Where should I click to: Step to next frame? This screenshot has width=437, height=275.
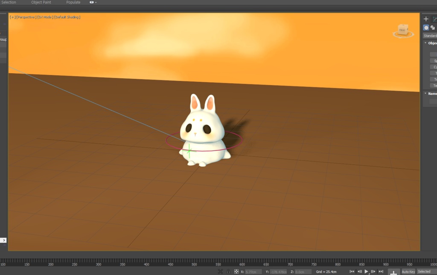373,272
